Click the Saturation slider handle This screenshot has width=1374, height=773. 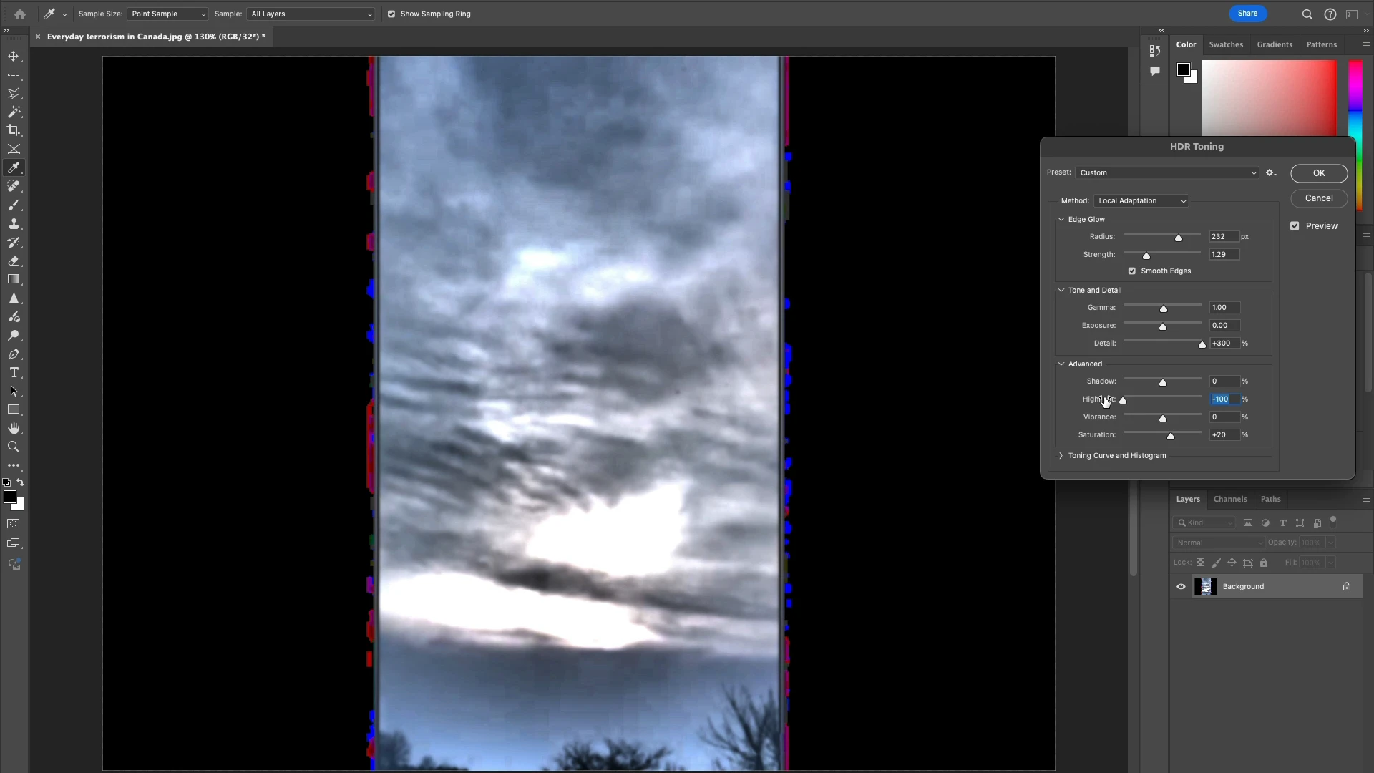1171,436
